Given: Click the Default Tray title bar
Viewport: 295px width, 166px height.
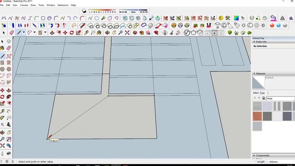Looking at the screenshot, I should [273, 38].
